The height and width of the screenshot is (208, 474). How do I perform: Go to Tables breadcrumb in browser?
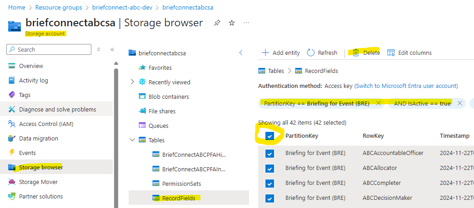pos(276,71)
